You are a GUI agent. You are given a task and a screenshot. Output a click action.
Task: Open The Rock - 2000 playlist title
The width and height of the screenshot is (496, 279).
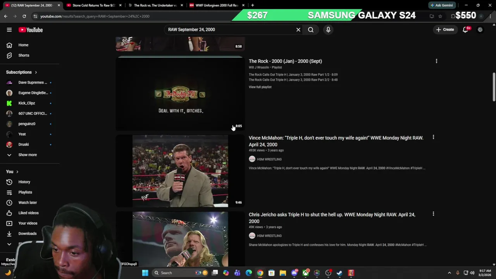click(x=285, y=61)
